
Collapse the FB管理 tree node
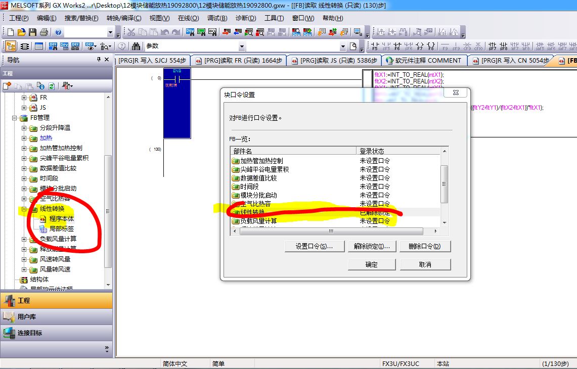[x=15, y=118]
